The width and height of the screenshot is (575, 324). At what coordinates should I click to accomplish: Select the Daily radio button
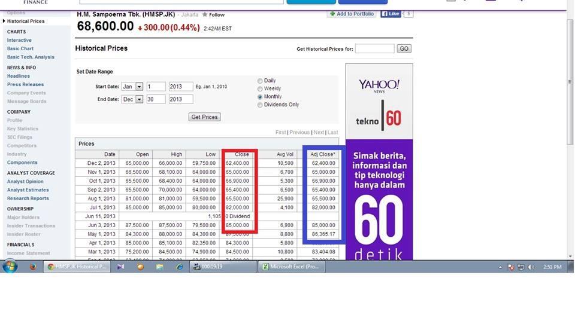260,81
